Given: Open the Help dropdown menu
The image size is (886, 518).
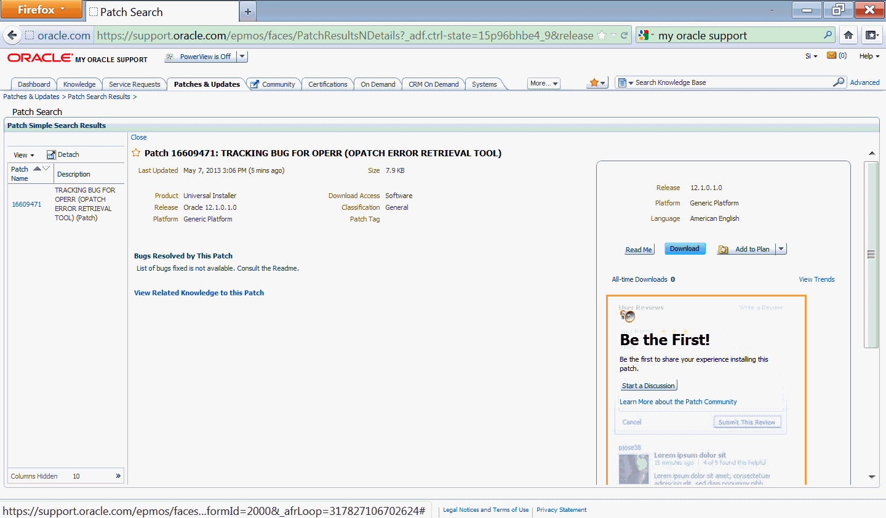Looking at the screenshot, I should click(869, 56).
